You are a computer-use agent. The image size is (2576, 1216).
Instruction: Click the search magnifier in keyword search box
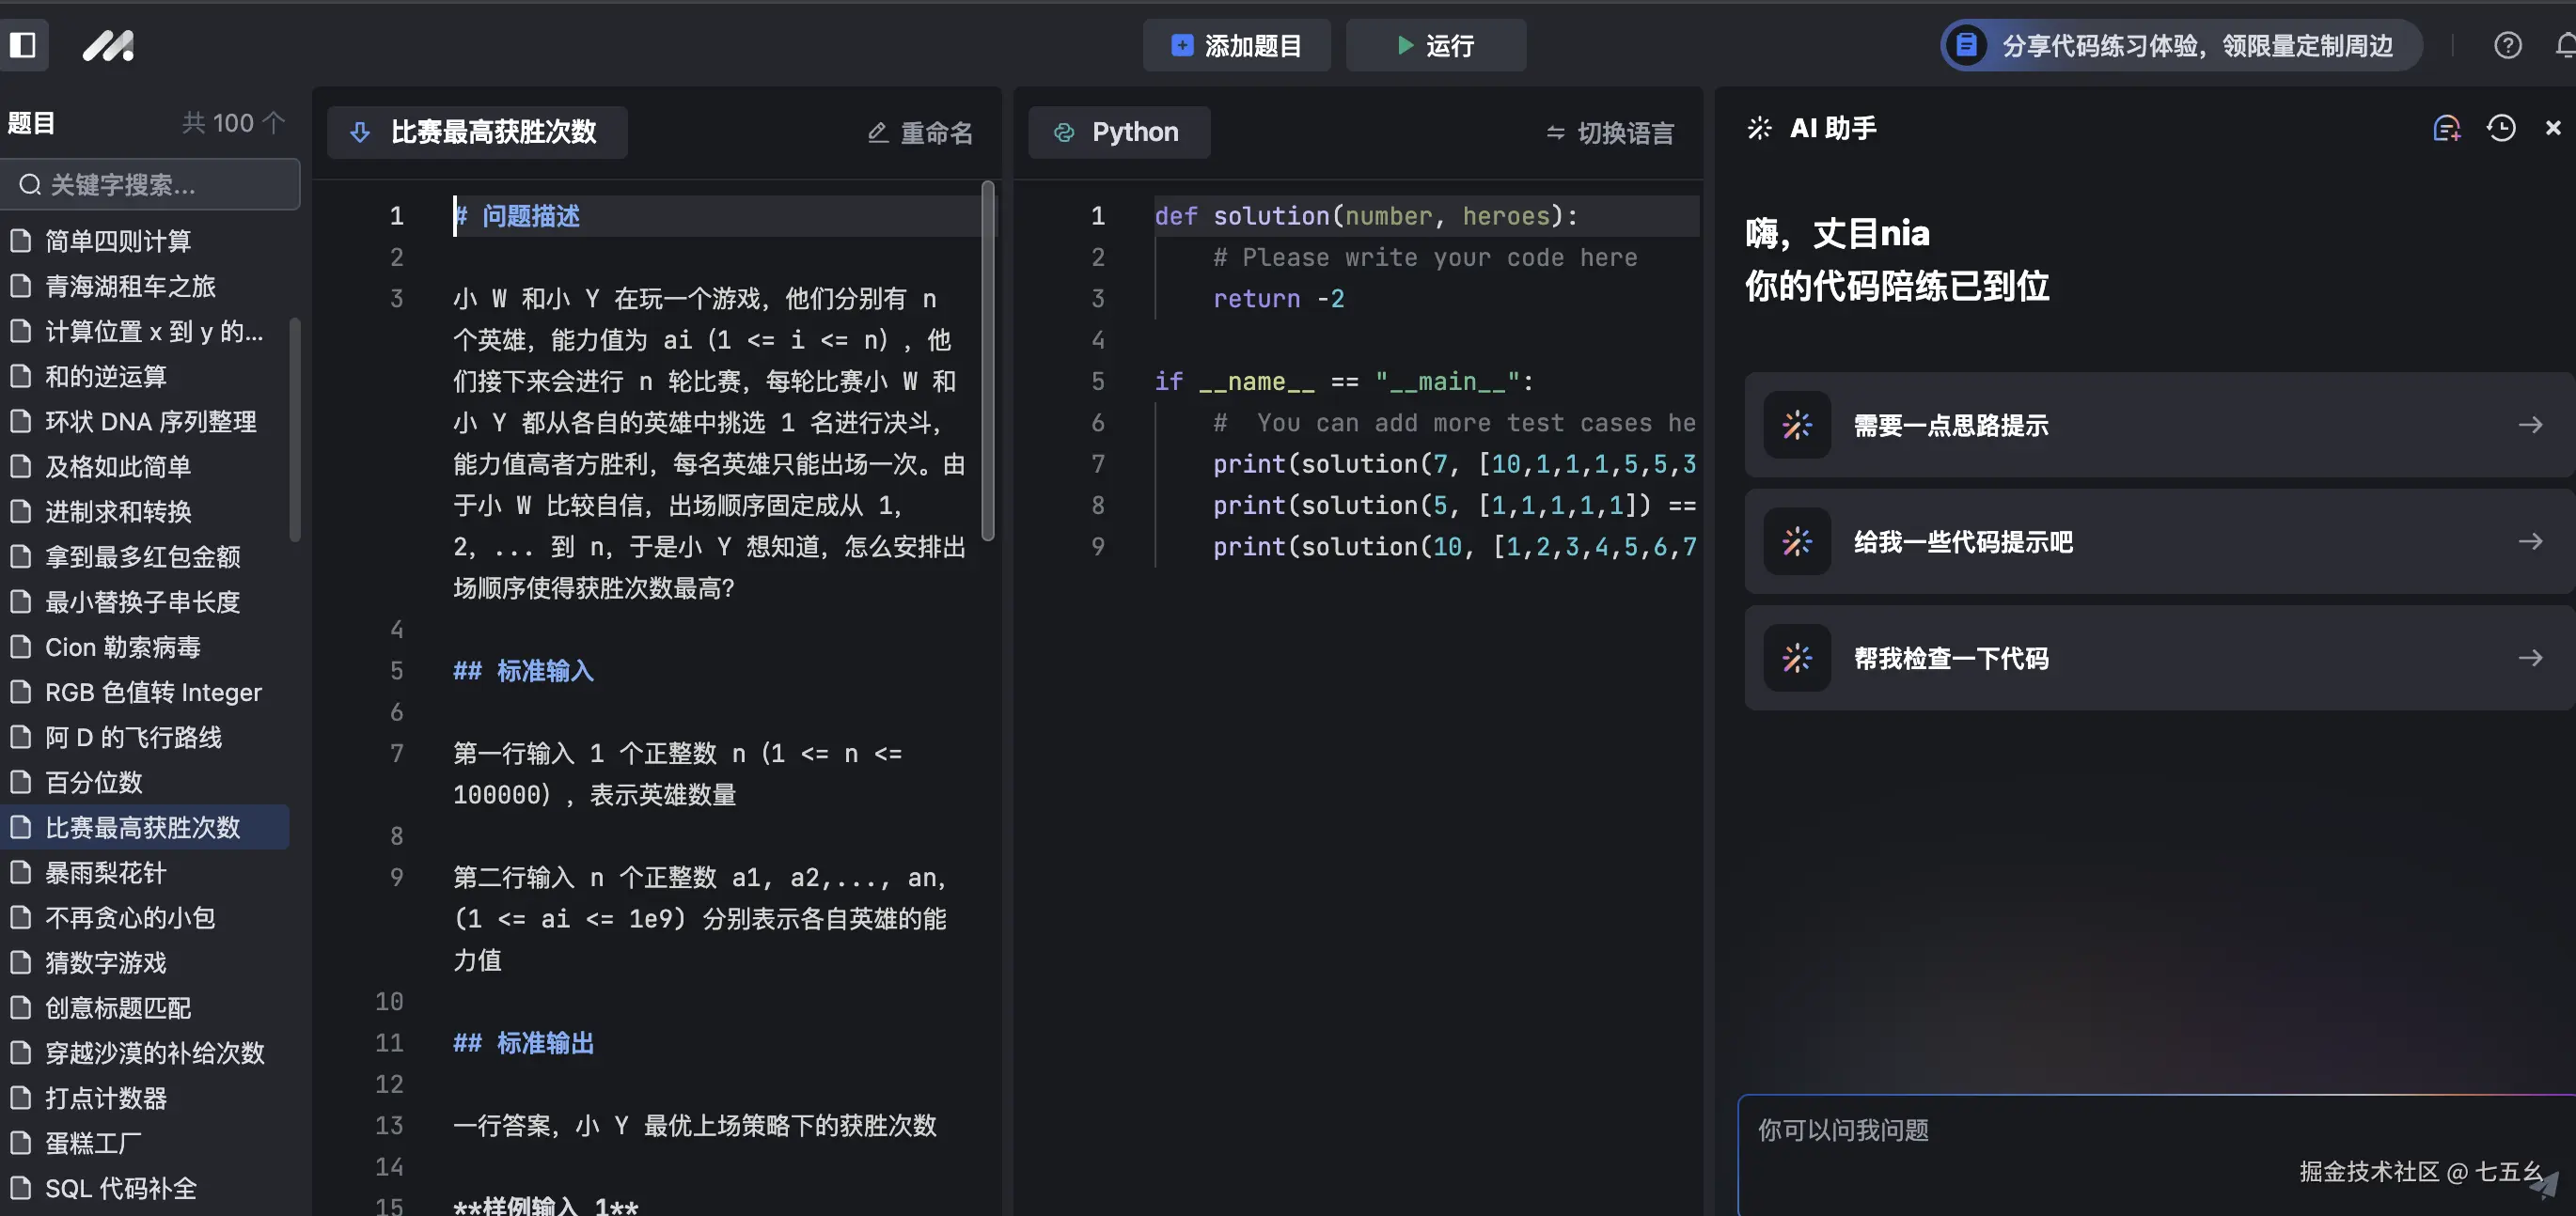[29, 184]
